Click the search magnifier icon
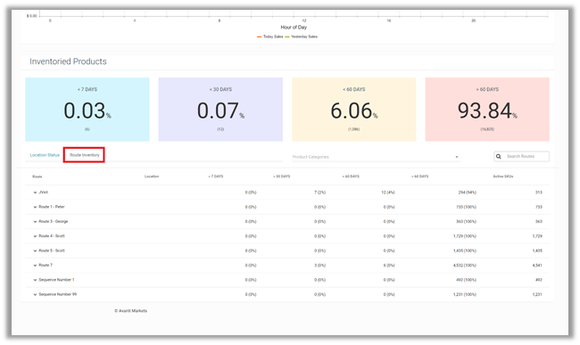This screenshot has height=345, width=580. pos(499,157)
